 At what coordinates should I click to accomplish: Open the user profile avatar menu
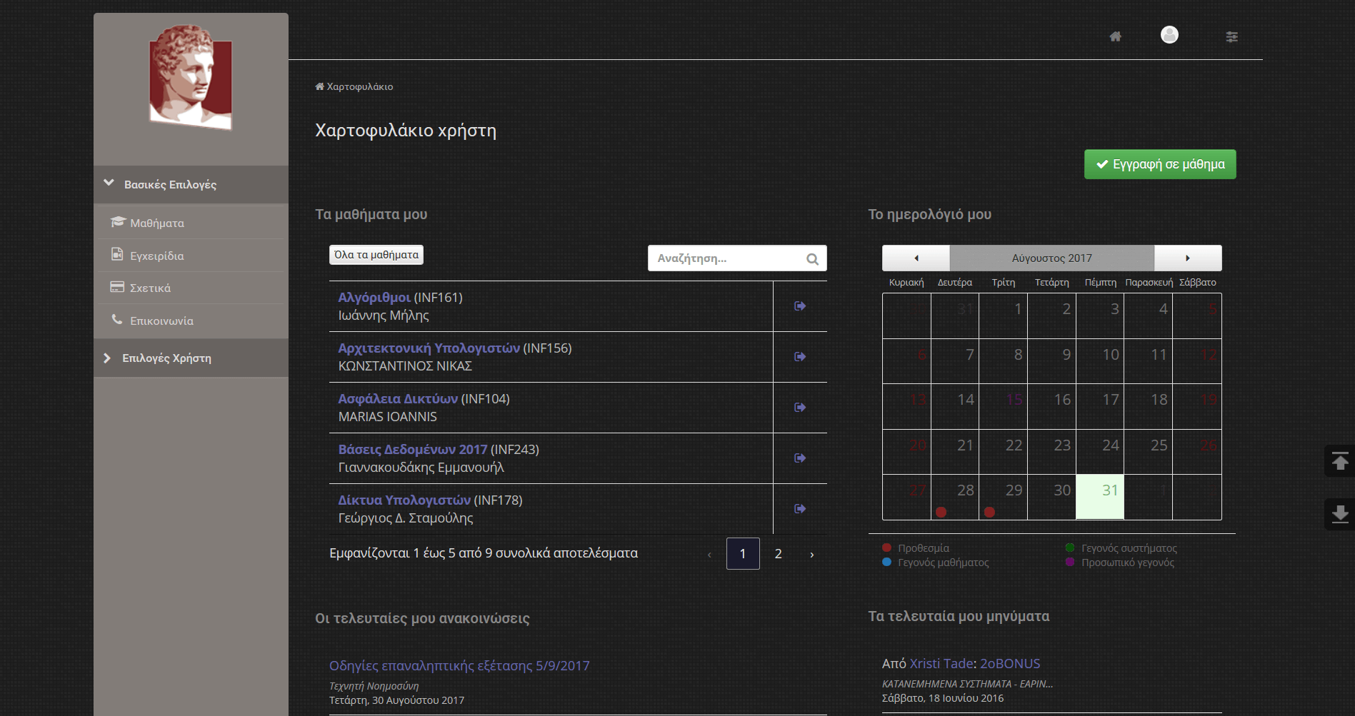click(1169, 35)
